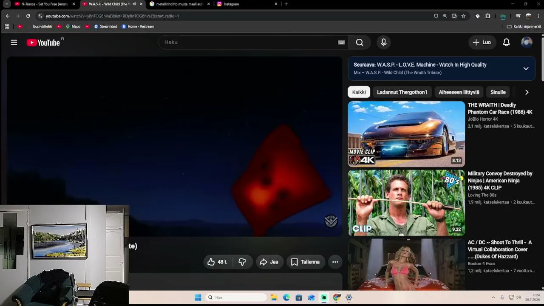Mute the W.A.S.P. tab via speaker icon
544x306 pixels.
point(134,4)
